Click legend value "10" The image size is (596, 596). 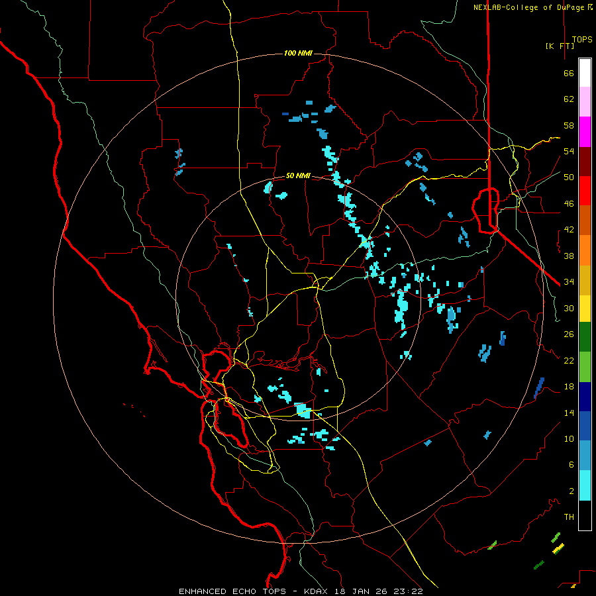coord(569,438)
